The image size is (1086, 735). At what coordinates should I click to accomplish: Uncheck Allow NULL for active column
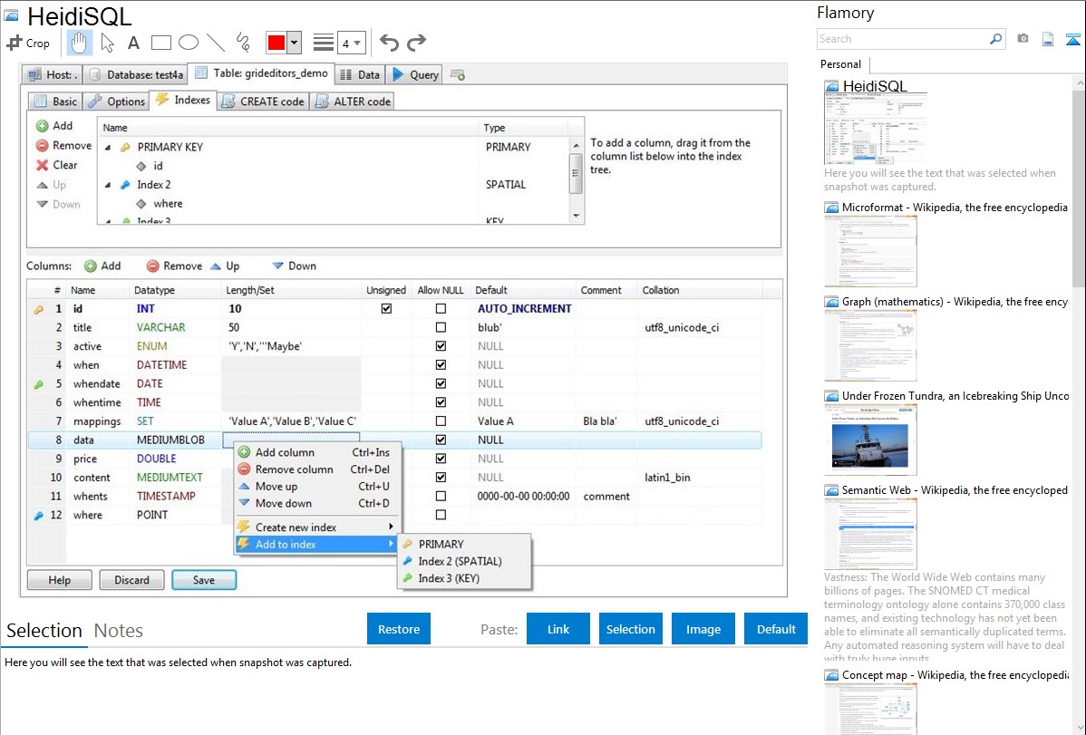point(441,346)
